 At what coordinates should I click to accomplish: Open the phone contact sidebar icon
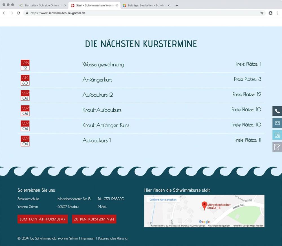point(277,111)
